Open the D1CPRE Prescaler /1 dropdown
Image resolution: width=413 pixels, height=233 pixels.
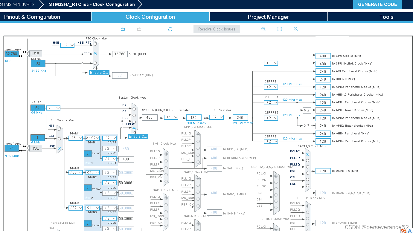click(171, 117)
